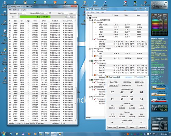Screen dimensions: 171x136
Task: Click the LinX elapsed progress bar
Action: [x=42, y=17]
